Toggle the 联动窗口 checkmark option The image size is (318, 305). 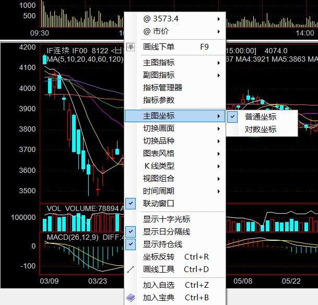click(159, 204)
